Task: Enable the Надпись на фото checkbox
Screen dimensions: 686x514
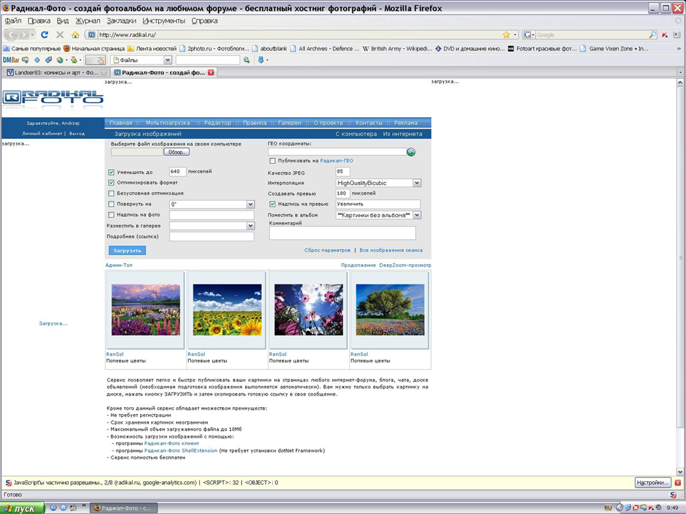Action: coord(111,214)
